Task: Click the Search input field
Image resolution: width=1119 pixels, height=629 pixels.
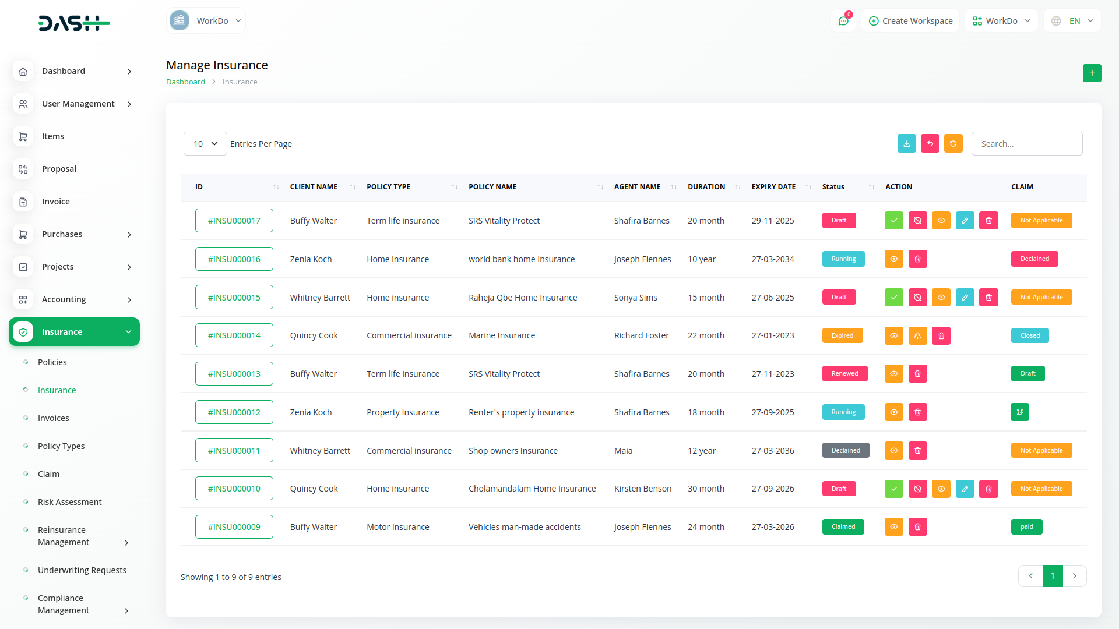Action: pos(1026,144)
